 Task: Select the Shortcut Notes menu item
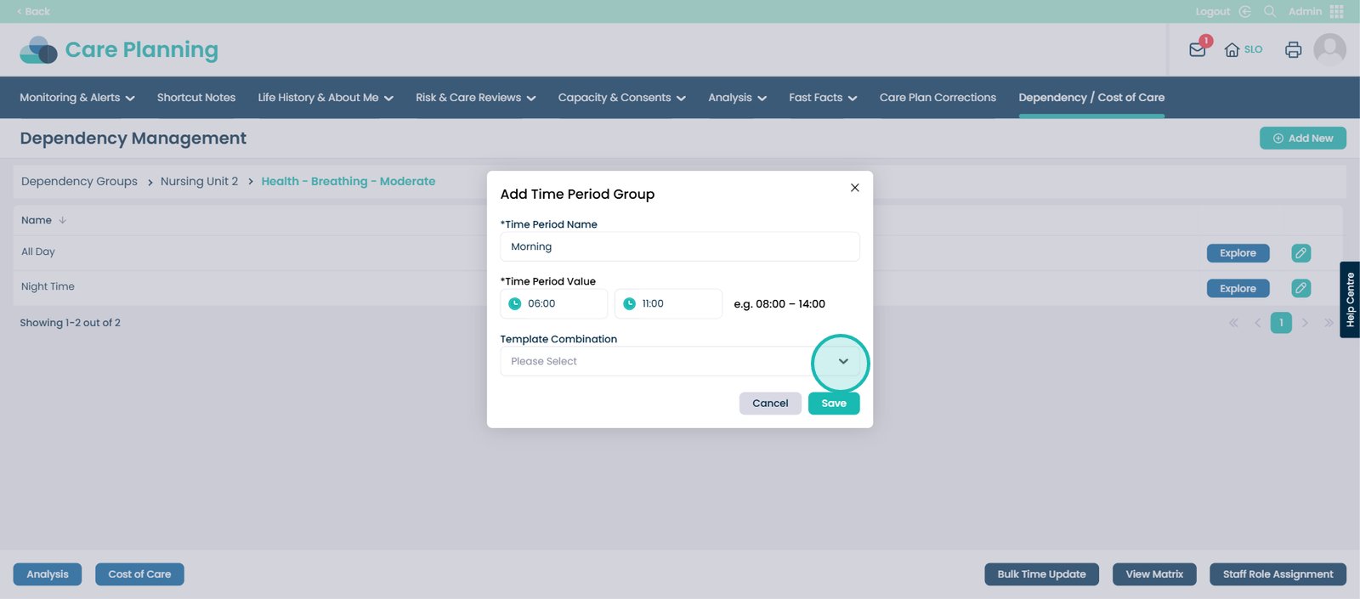(196, 98)
